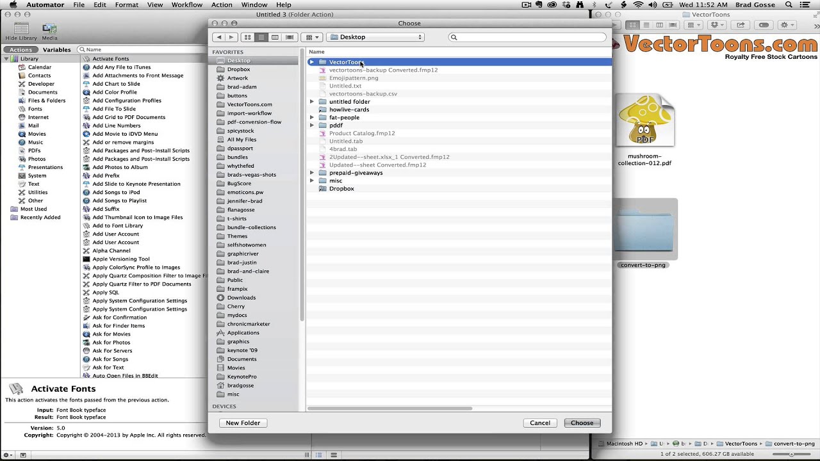This screenshot has width=820, height=461.
Task: Go forward in the Choose dialog
Action: (231, 37)
